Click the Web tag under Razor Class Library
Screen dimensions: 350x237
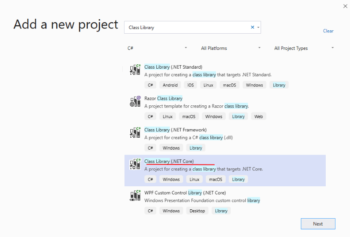(258, 117)
